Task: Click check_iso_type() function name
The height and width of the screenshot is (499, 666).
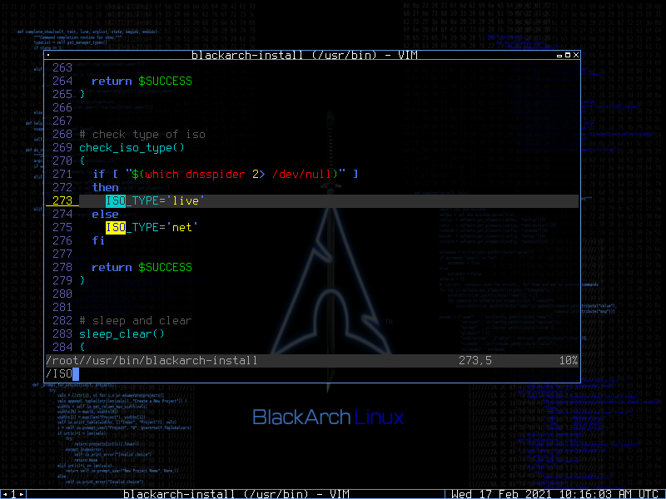Action: pos(132,148)
